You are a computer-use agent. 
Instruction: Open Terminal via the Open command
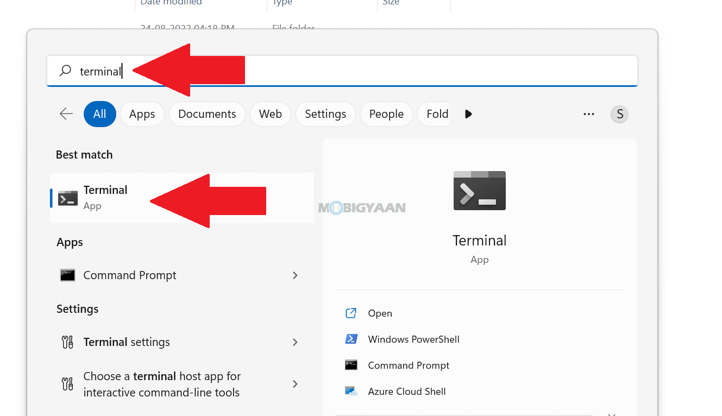(380, 313)
